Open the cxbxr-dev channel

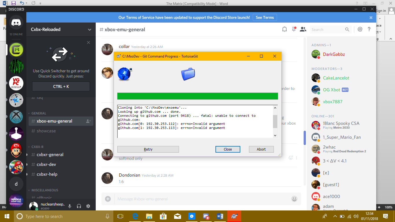pyautogui.click(x=46, y=164)
